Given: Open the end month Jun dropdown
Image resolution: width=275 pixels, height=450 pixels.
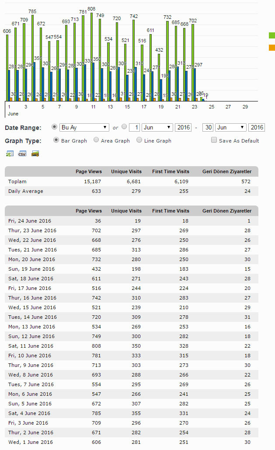Looking at the screenshot, I should click(231, 127).
